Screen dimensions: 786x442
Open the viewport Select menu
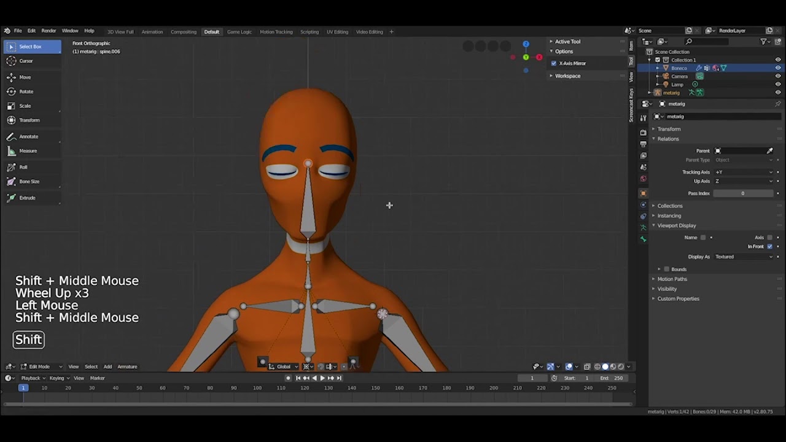tap(91, 366)
